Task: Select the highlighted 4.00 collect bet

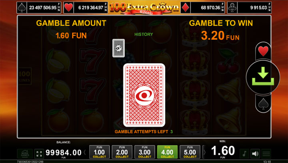Action: tap(167, 152)
